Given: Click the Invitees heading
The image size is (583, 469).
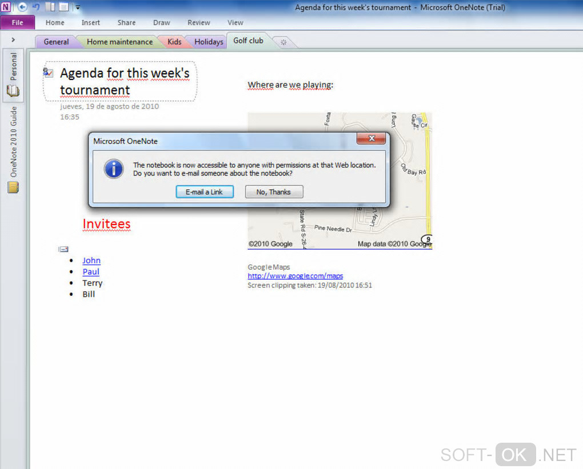Looking at the screenshot, I should 107,224.
